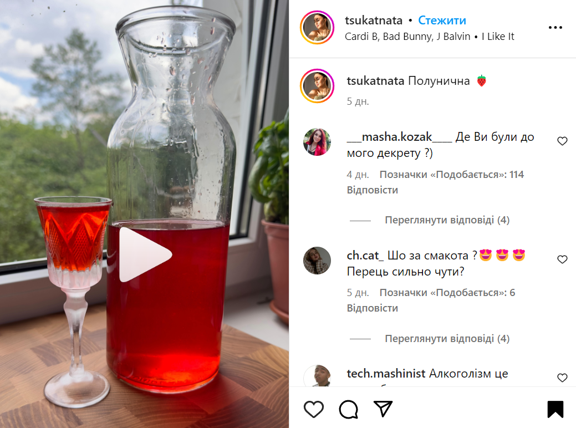Like the comment by __masha.kozak__
576x428 pixels.
pos(562,141)
